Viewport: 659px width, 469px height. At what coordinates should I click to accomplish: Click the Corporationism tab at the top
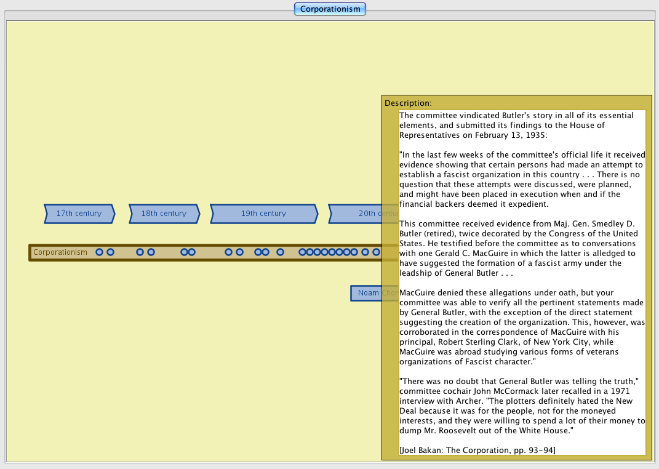tap(330, 9)
